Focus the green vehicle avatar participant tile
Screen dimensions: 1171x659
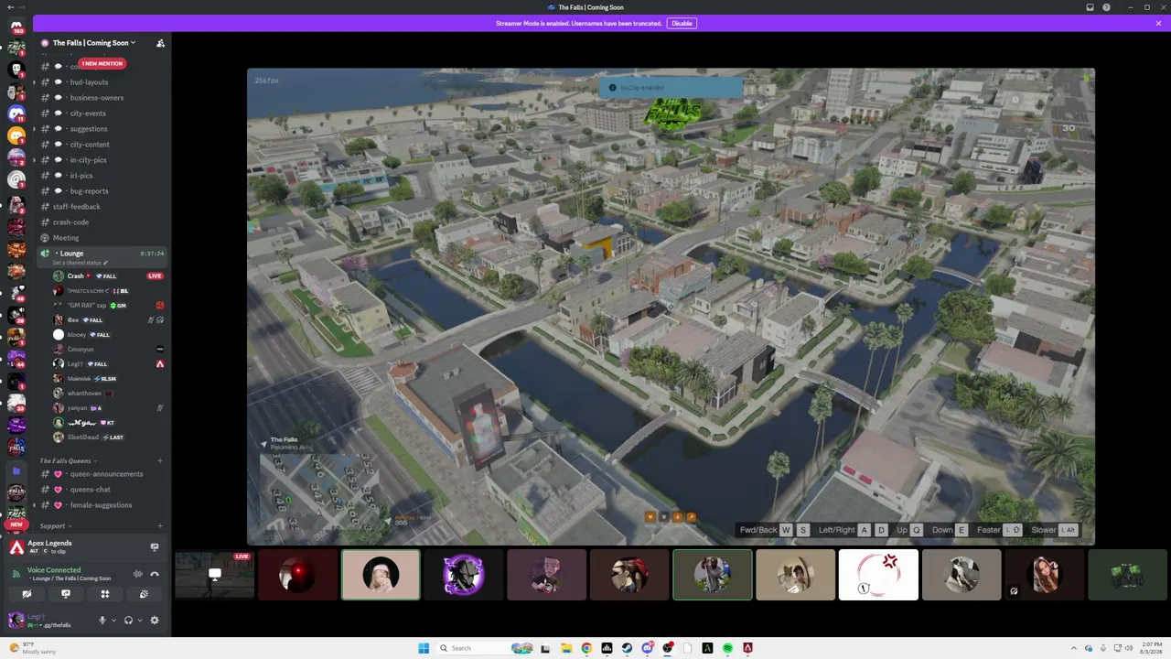[1127, 575]
